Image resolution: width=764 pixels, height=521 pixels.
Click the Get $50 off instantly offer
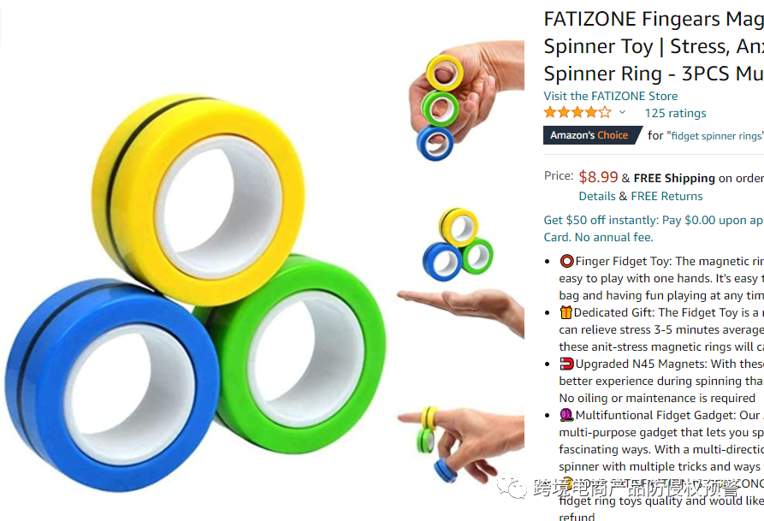[654, 228]
